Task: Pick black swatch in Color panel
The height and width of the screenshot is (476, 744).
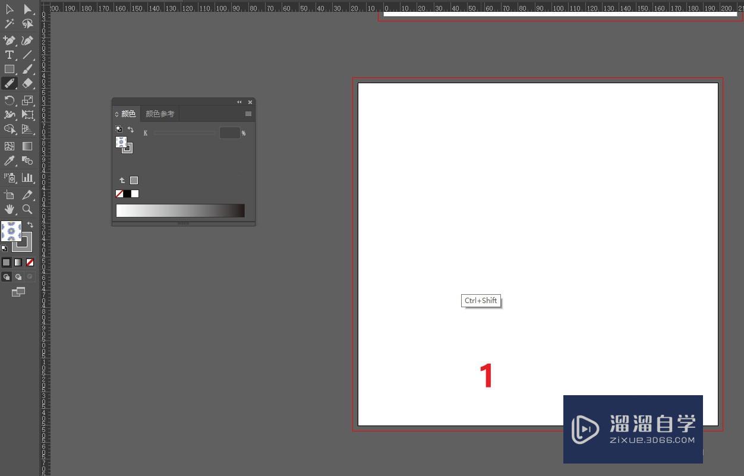Action: pyautogui.click(x=127, y=194)
